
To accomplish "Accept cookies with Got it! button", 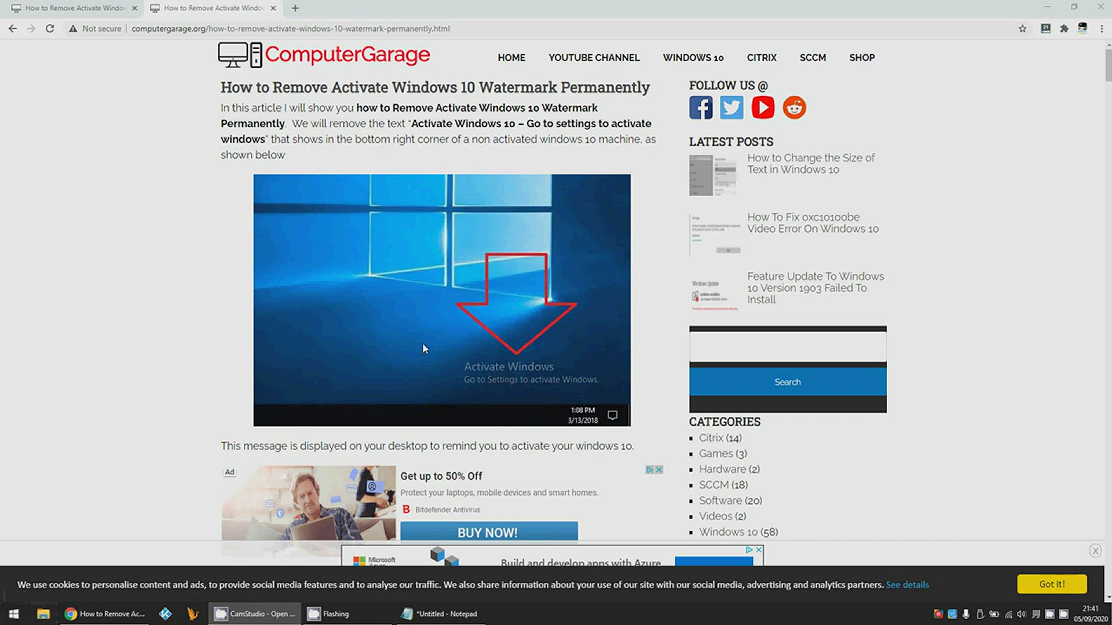I will point(1052,584).
